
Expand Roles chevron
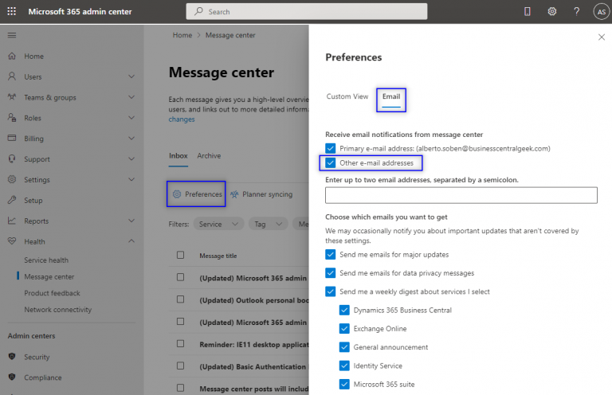point(131,118)
